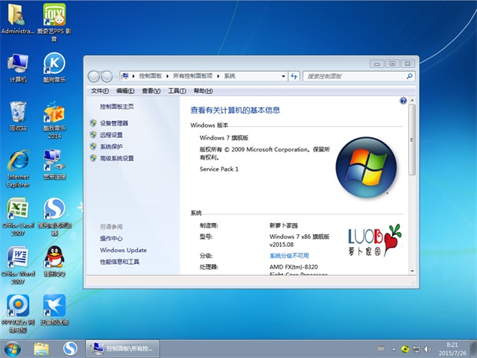Open 设备管理器 (Device Manager) link
Image resolution: width=477 pixels, height=358 pixels.
(114, 123)
